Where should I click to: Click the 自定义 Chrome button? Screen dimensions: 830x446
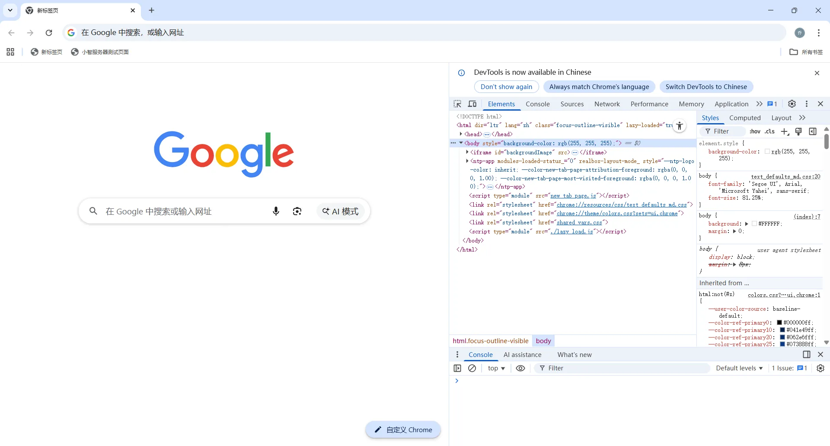tap(403, 430)
